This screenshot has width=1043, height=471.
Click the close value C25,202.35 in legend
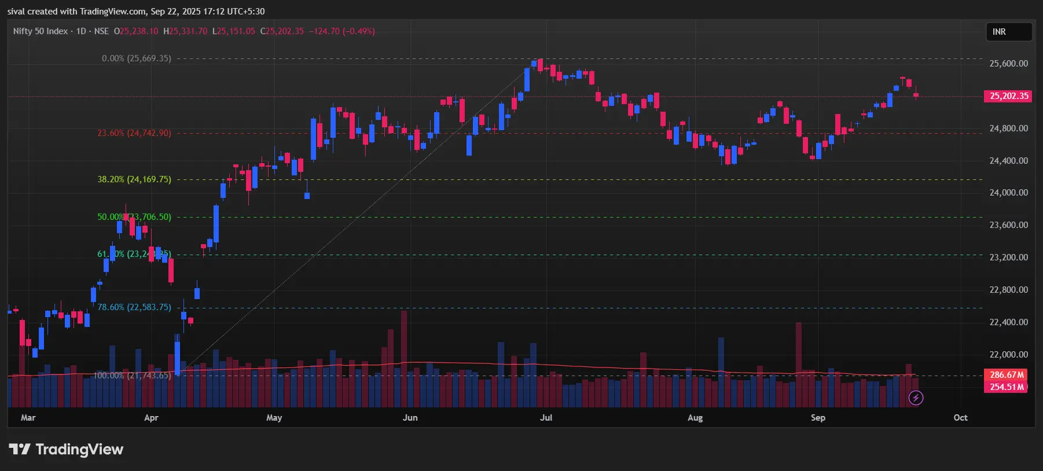pyautogui.click(x=282, y=31)
